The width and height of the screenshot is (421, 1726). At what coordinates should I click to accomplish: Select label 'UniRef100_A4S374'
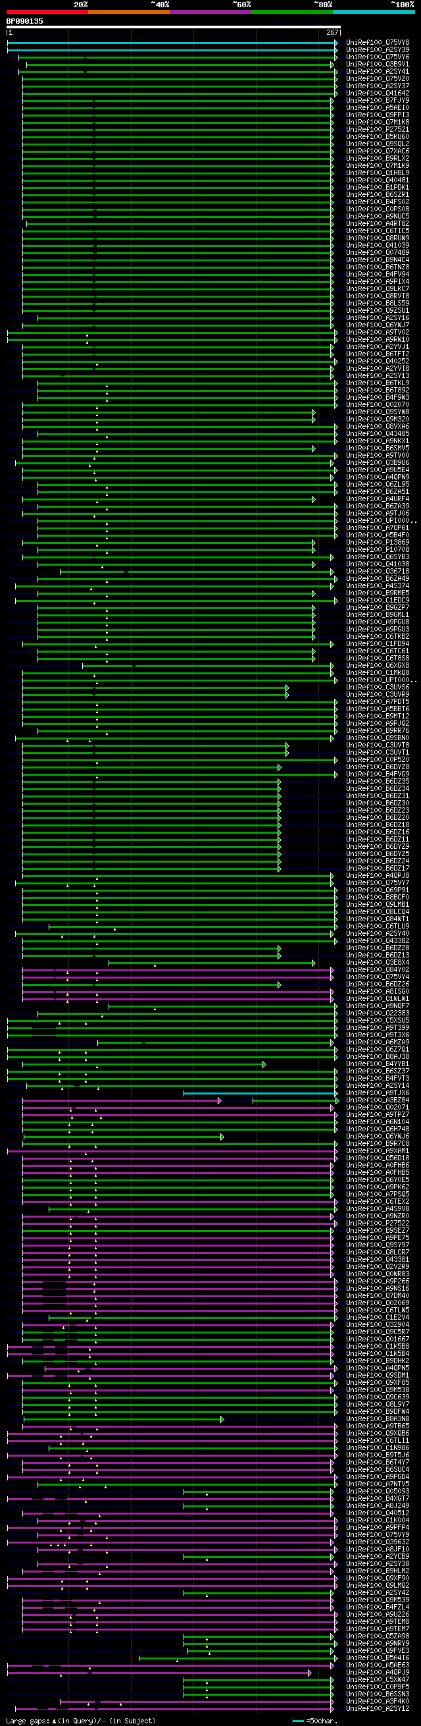(378, 585)
